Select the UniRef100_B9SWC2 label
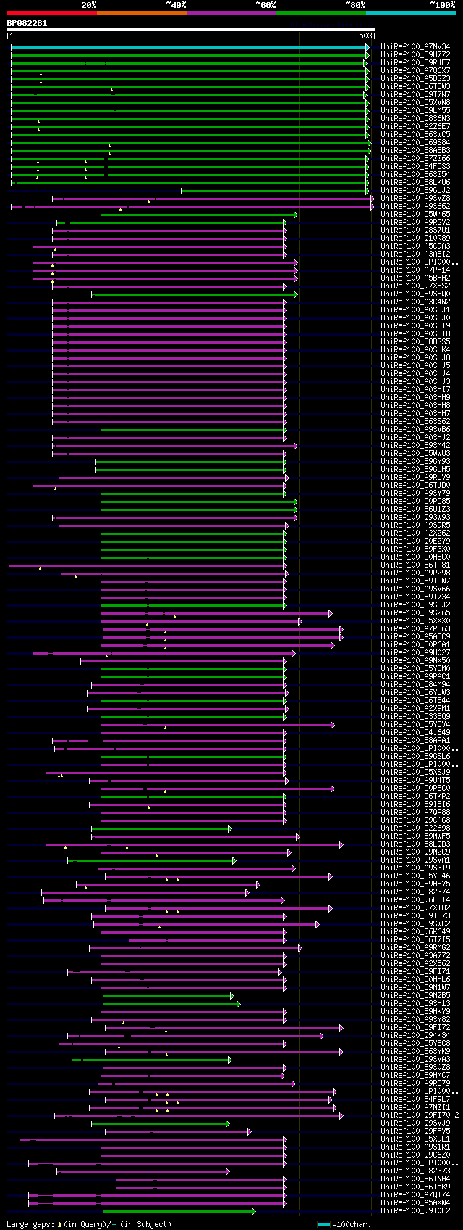Viewport: 463px width, 1230px height. pyautogui.click(x=415, y=924)
